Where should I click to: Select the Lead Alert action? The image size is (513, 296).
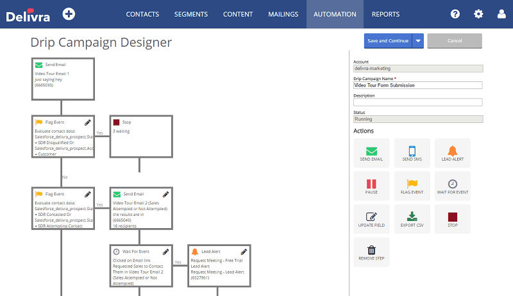[x=453, y=153]
